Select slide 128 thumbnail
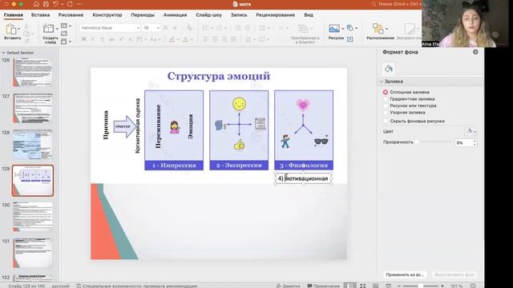 click(32, 144)
